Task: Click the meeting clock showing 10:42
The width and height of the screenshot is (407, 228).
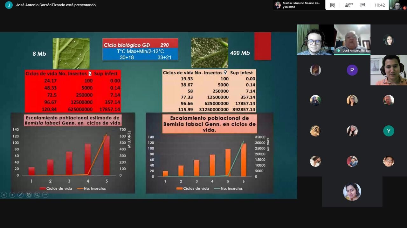Action: click(x=380, y=5)
